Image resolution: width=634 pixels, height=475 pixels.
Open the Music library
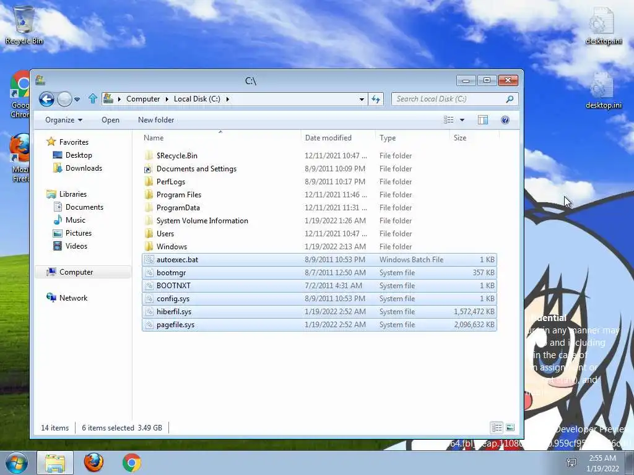pos(75,220)
